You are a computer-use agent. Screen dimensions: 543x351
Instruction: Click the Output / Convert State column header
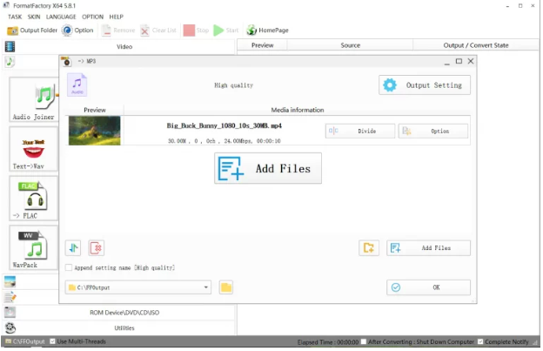[476, 45]
